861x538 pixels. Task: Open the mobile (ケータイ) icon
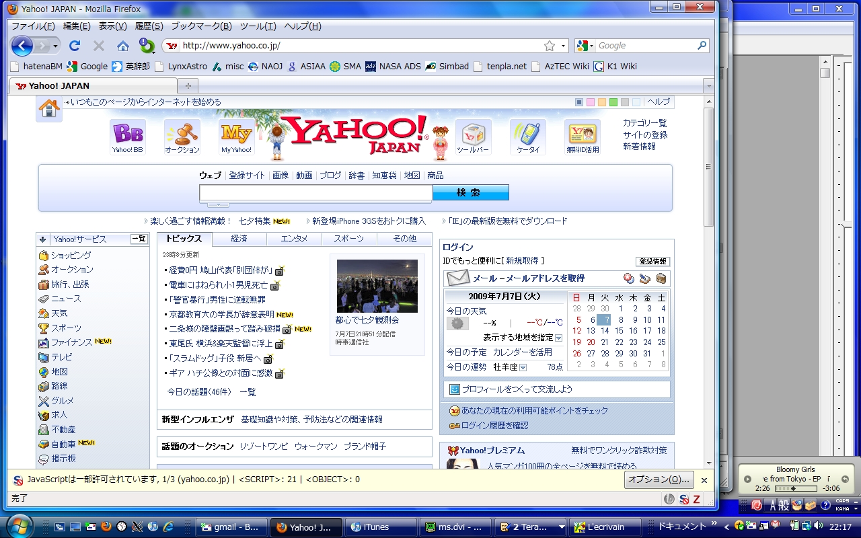coord(528,137)
